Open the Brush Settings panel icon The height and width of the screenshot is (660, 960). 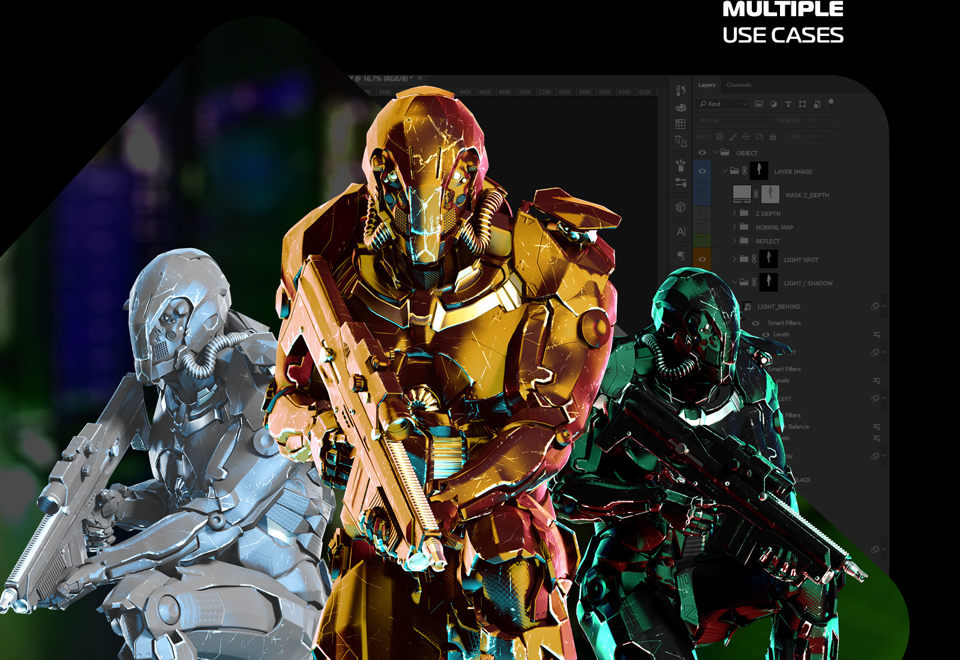[680, 182]
